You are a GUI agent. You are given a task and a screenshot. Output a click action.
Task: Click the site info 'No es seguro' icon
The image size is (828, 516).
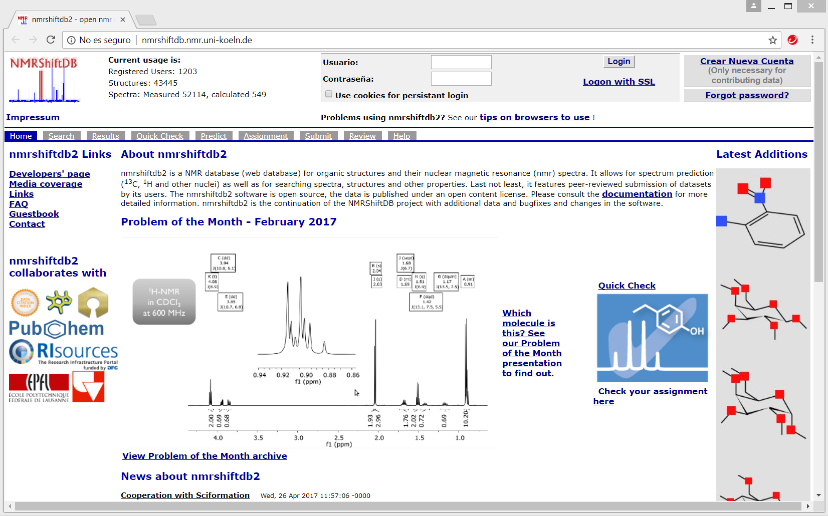[x=72, y=40]
